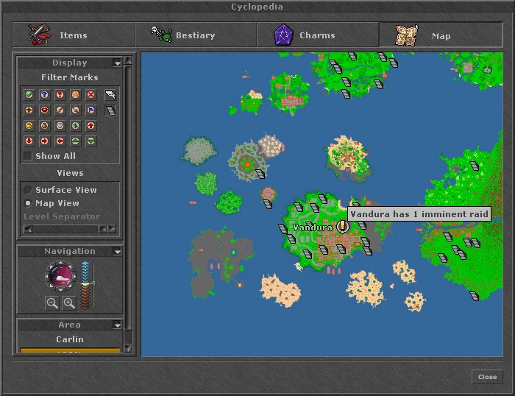Step Level Separator slider right
The height and width of the screenshot is (396, 515).
coord(112,229)
